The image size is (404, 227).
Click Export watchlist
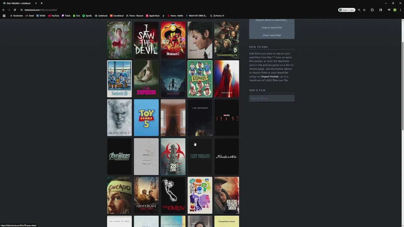[272, 27]
